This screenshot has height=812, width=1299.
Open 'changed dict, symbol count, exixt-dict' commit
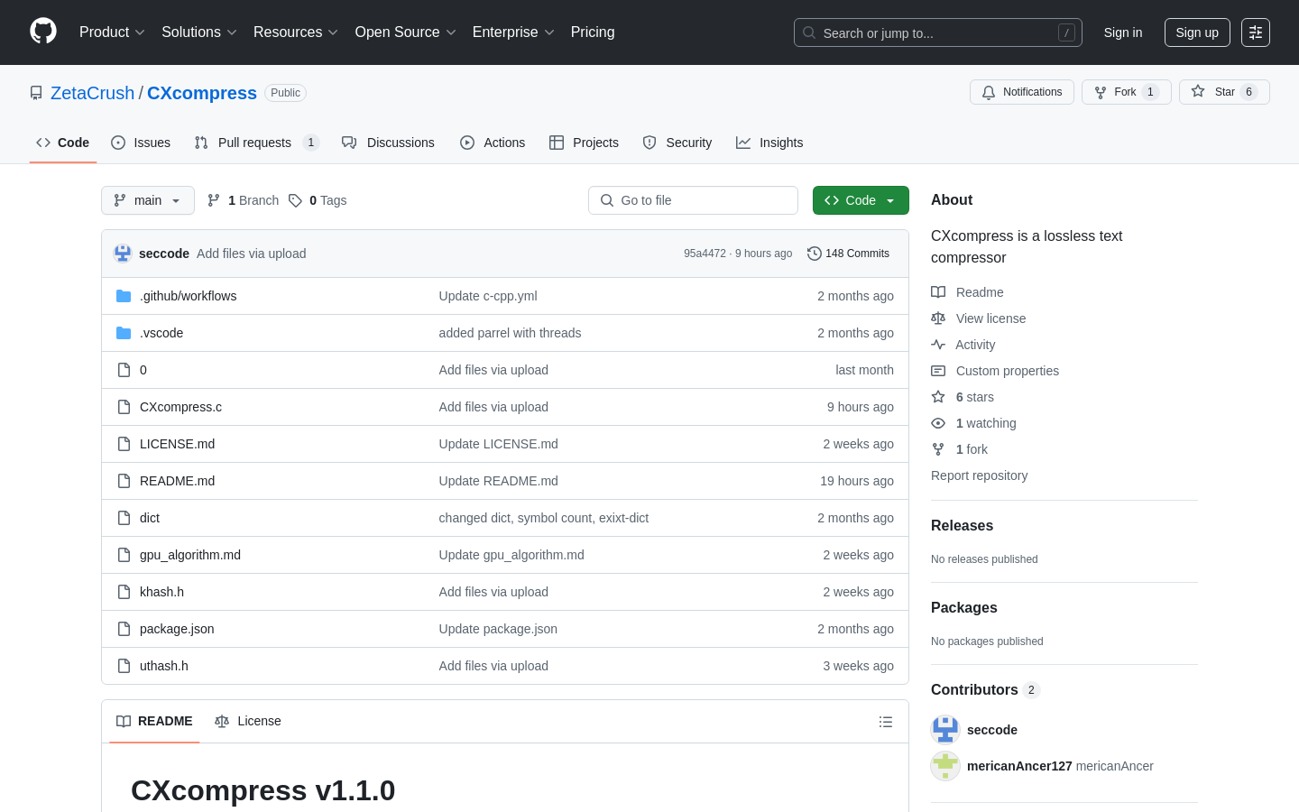(x=544, y=518)
